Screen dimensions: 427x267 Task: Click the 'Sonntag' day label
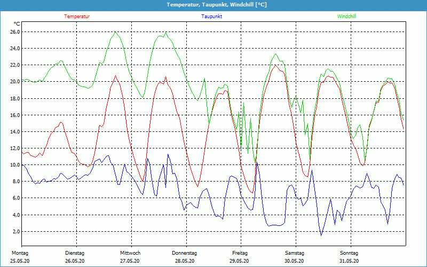(349, 253)
